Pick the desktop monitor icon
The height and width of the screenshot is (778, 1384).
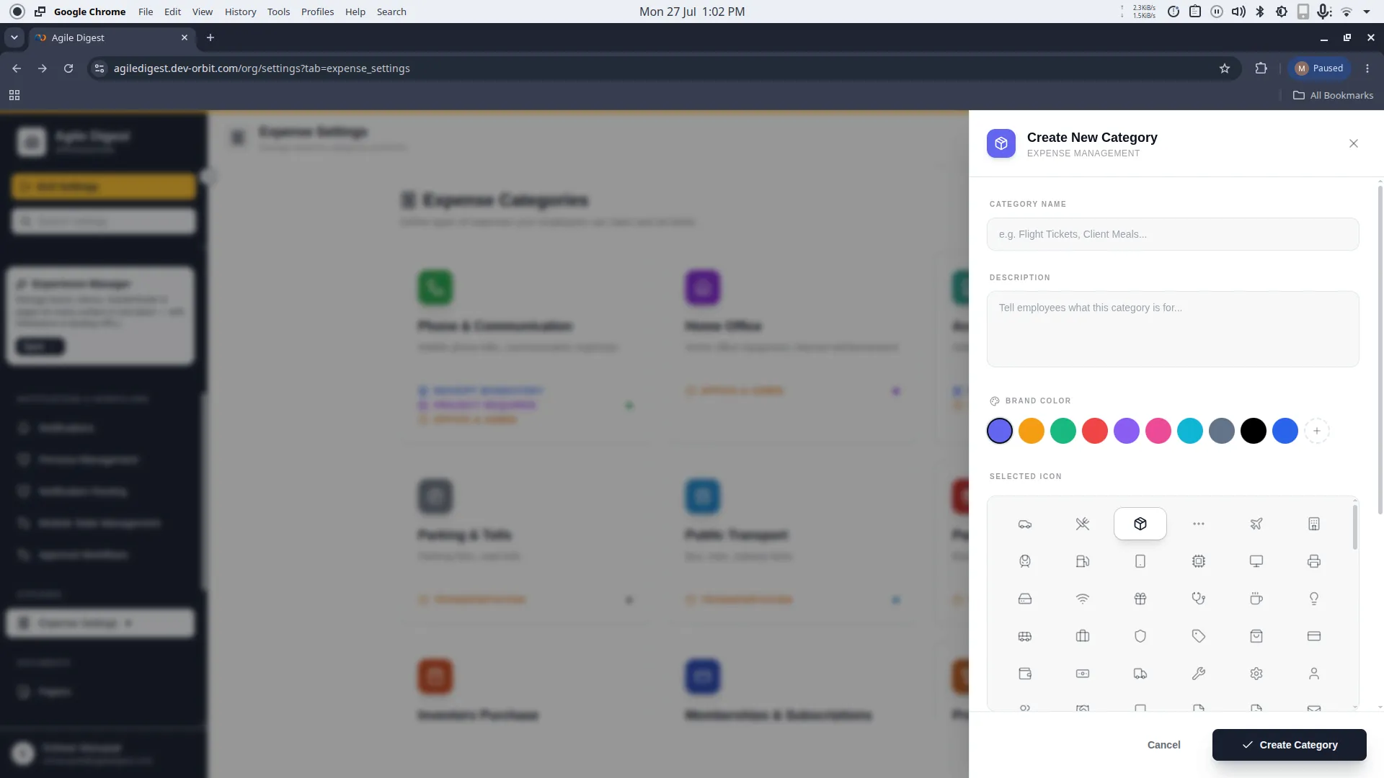pyautogui.click(x=1256, y=561)
